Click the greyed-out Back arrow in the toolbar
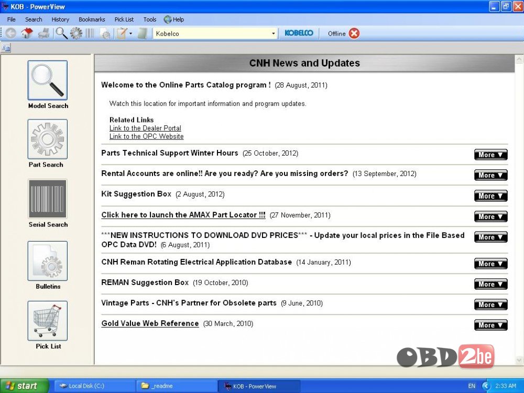524x393 pixels. [10, 34]
